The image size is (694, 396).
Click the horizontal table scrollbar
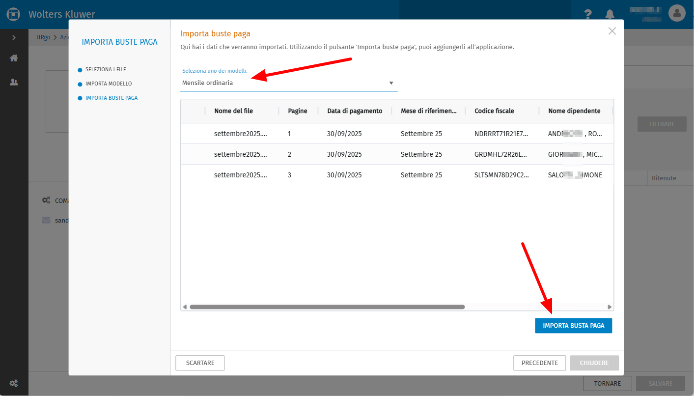tap(327, 307)
